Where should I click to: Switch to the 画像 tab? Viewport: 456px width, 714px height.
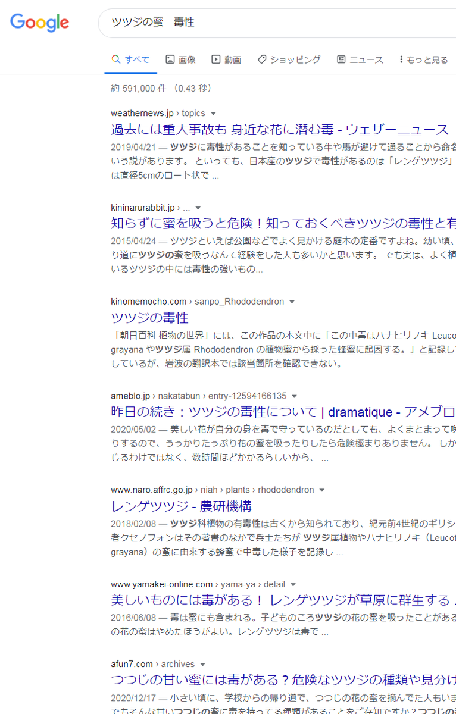pos(180,59)
